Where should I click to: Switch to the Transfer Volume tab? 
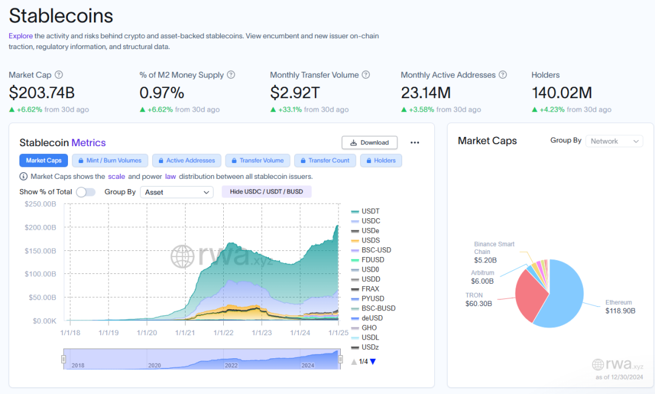[256, 161]
